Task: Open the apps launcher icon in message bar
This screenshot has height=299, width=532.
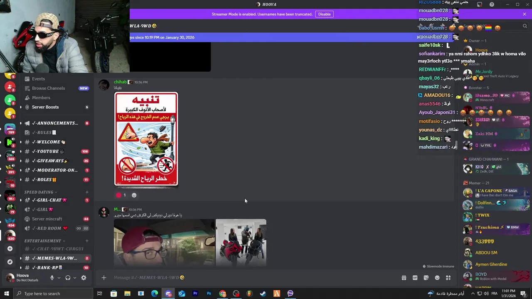Action: pos(448,278)
